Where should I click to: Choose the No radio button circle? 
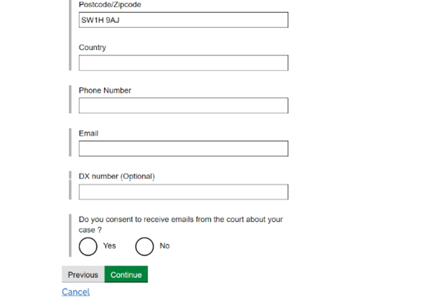click(x=144, y=246)
